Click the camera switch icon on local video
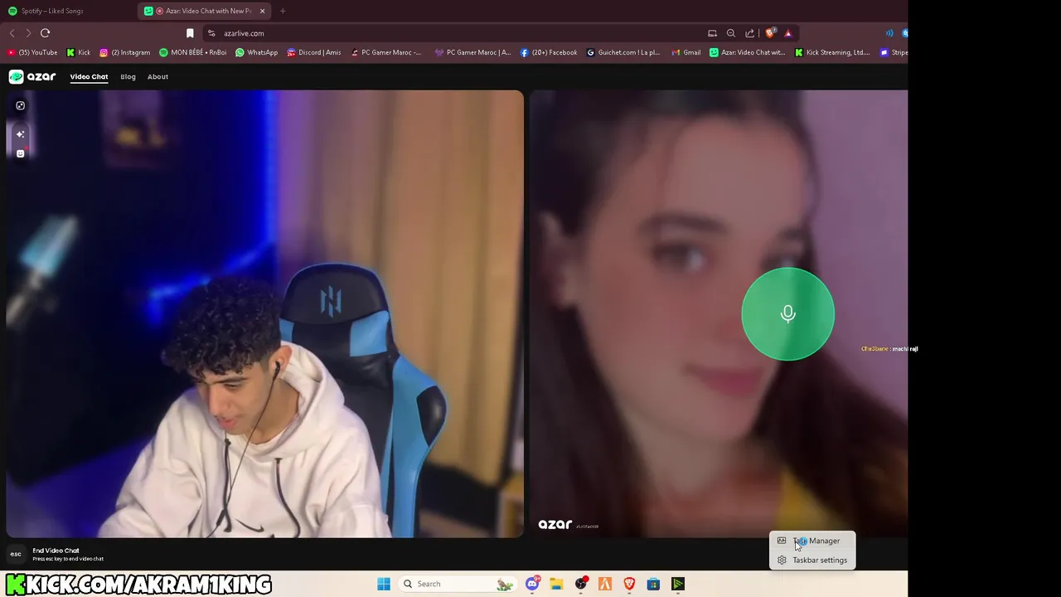The width and height of the screenshot is (1061, 597). pyautogui.click(x=20, y=105)
